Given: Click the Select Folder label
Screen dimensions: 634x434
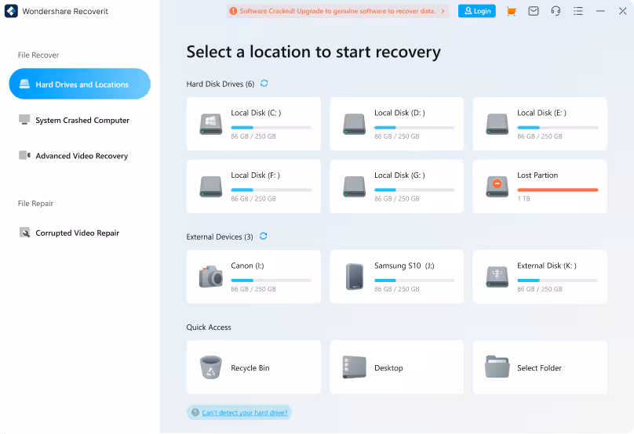Looking at the screenshot, I should (539, 367).
